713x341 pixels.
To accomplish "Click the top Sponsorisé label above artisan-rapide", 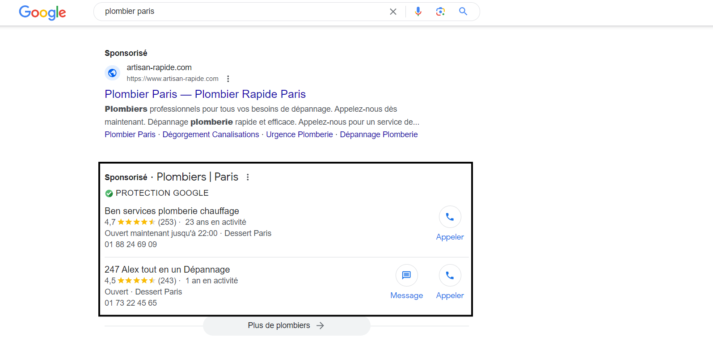I will (126, 53).
